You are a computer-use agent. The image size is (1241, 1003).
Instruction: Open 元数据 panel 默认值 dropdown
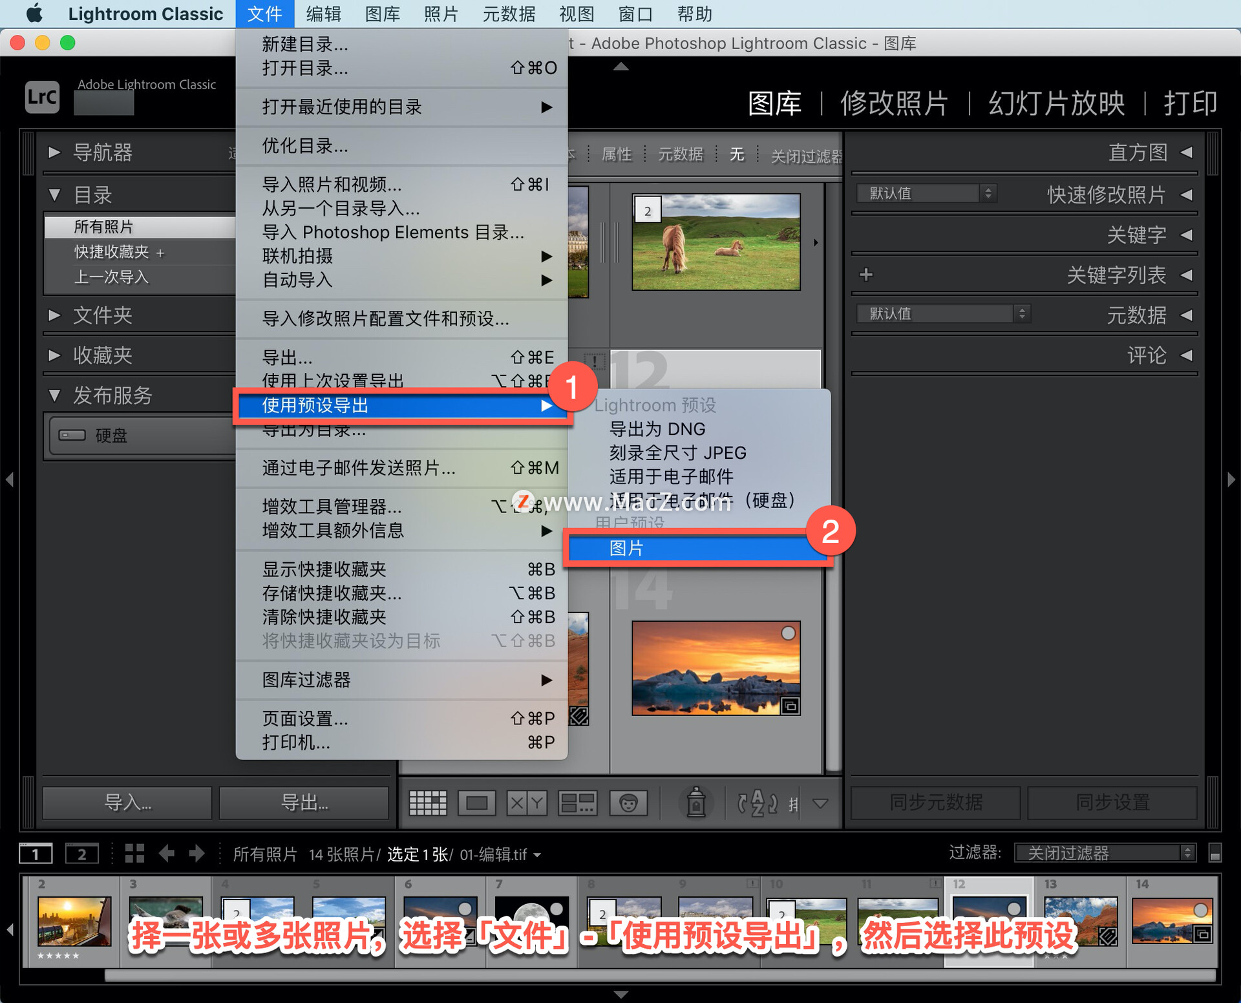pos(944,313)
